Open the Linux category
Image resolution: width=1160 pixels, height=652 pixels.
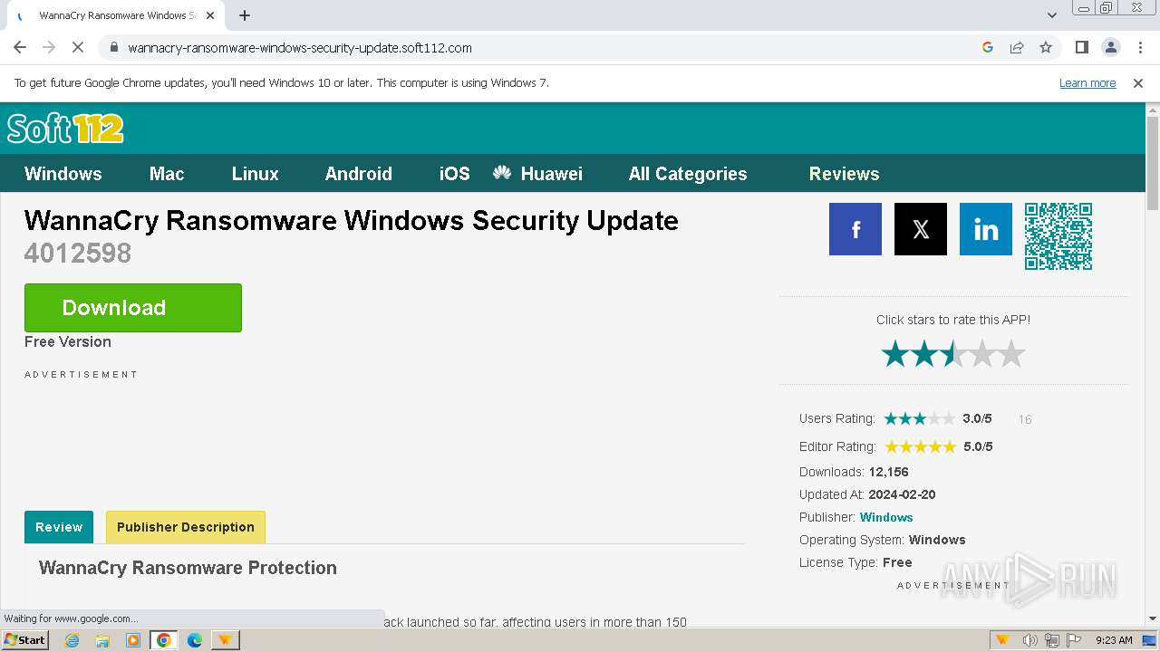(x=255, y=174)
